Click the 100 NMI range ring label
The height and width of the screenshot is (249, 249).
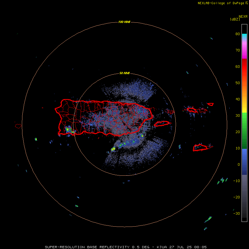pos(124,22)
